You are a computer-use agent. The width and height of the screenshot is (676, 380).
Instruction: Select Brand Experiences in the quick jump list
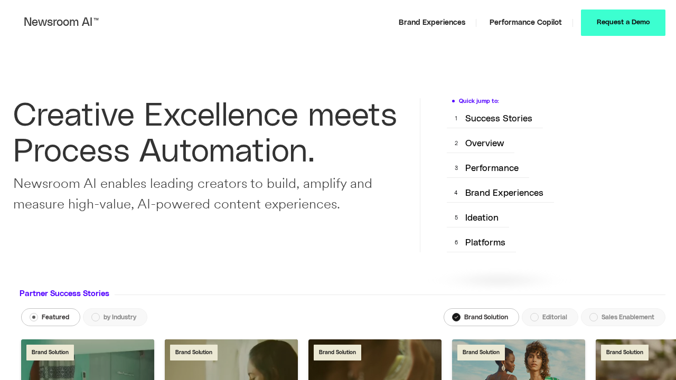pos(504,193)
